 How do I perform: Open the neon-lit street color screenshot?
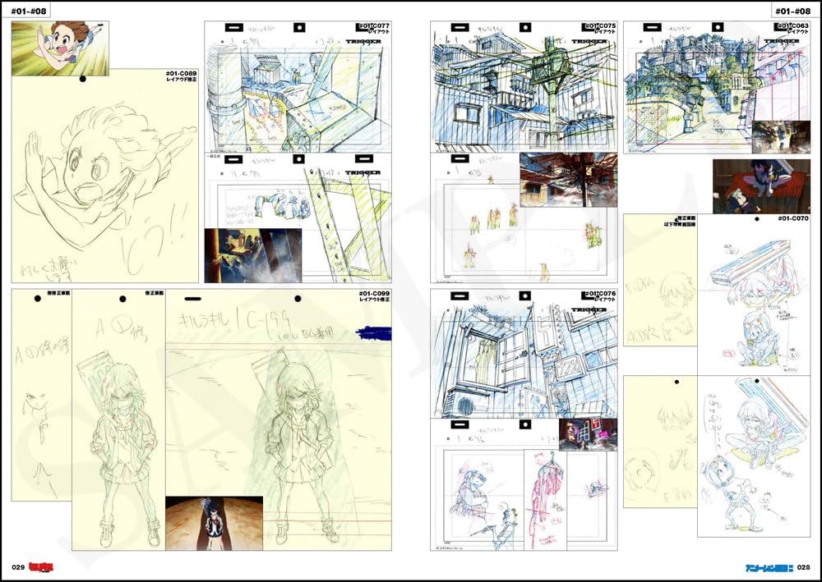[x=582, y=434]
